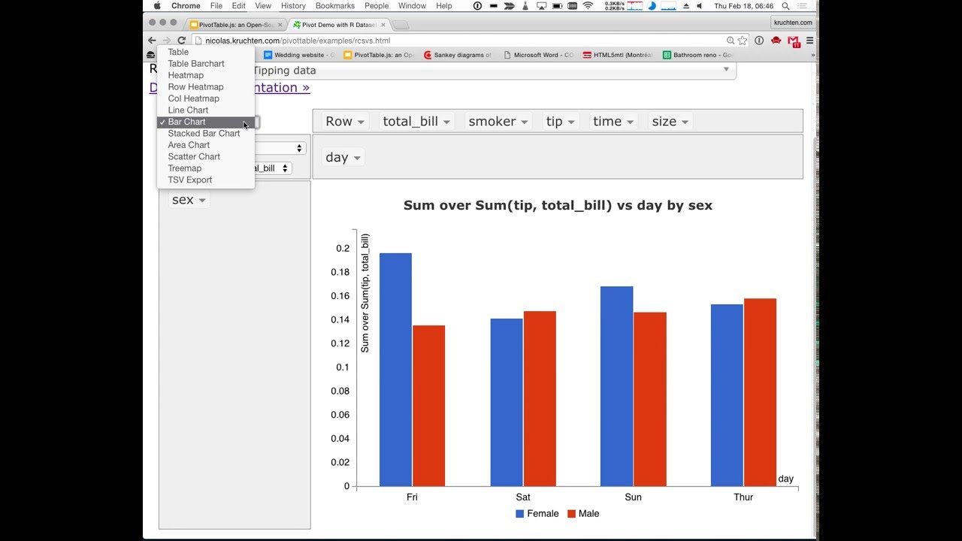Go back with browser back arrow

tap(152, 41)
